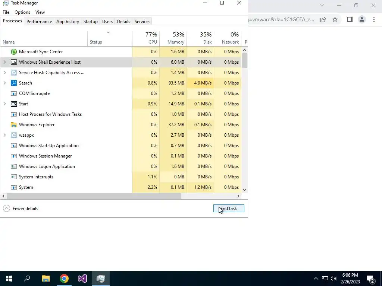382x286 pixels.
Task: Click the taskbar clock showing 6:06 PM
Action: point(350,279)
